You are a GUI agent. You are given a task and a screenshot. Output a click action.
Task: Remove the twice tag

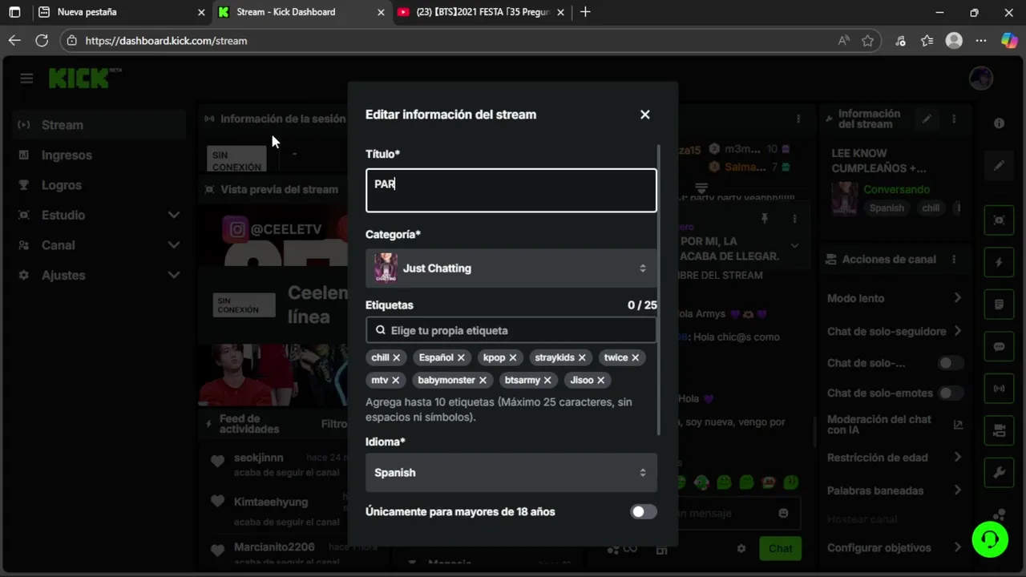(x=636, y=357)
